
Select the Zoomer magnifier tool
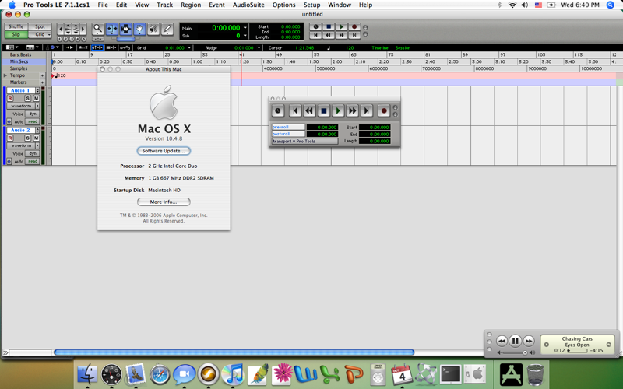pyautogui.click(x=98, y=29)
